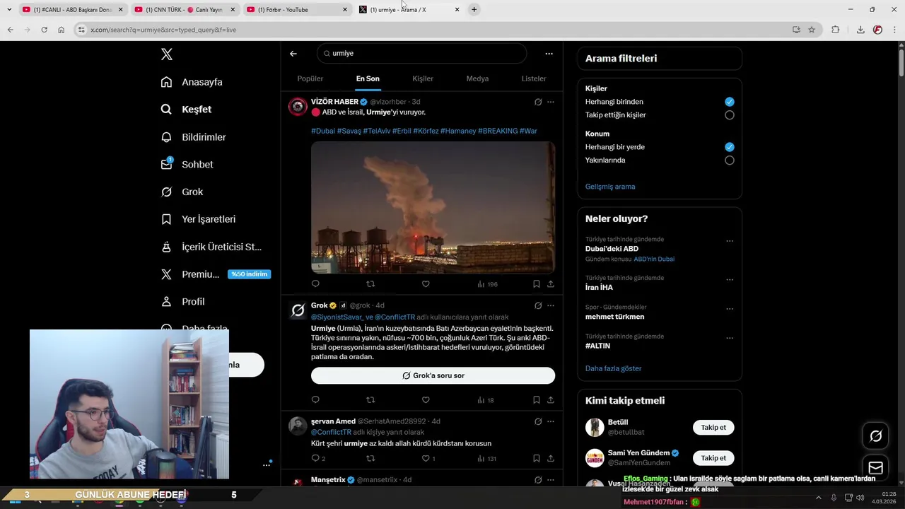The width and height of the screenshot is (905, 509).
Task: Click the urmiye search field
Action: 422,54
